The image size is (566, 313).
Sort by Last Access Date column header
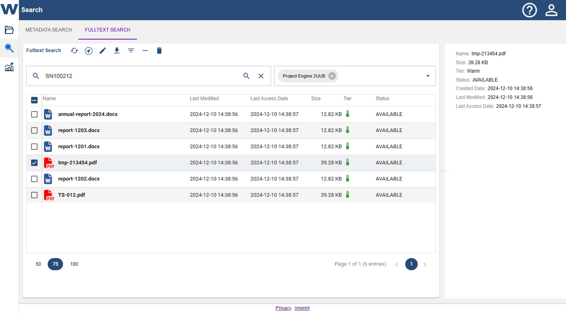click(269, 98)
